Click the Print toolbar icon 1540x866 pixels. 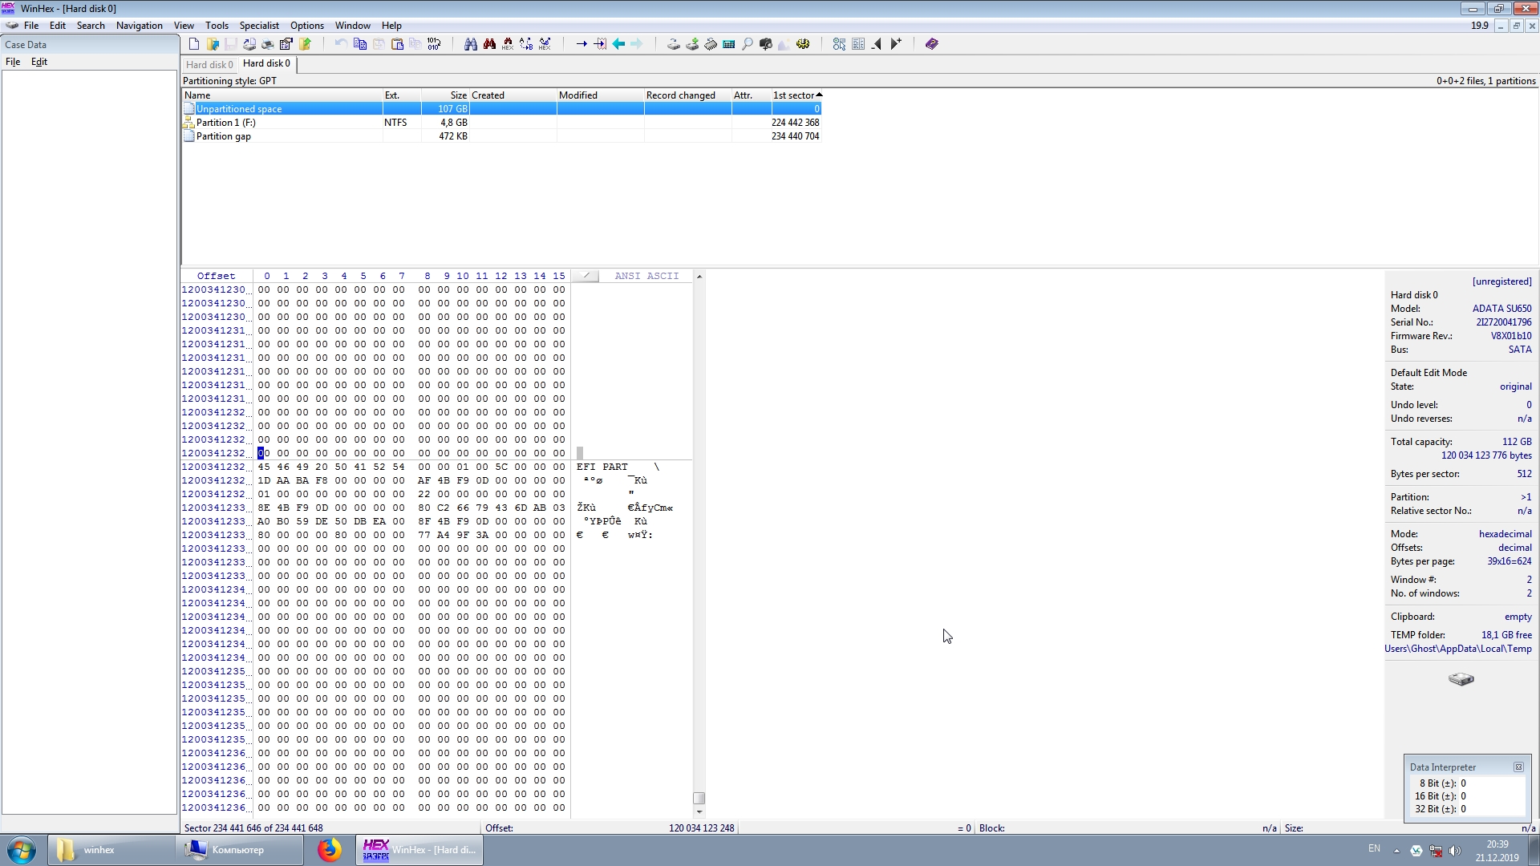tap(268, 44)
